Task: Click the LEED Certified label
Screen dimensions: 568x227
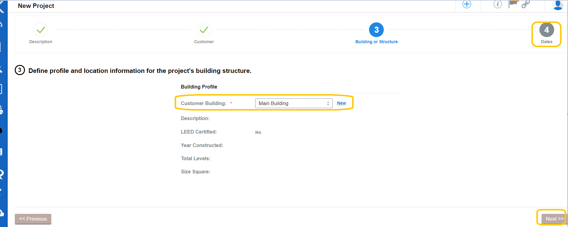Action: point(199,132)
